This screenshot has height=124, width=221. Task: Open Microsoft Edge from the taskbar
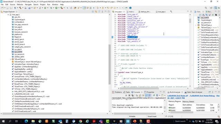click(26, 121)
